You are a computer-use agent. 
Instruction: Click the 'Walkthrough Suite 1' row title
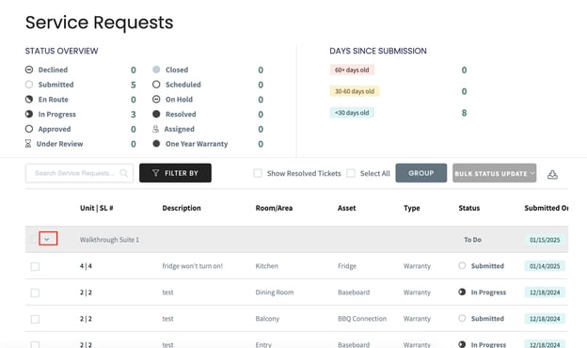109,240
